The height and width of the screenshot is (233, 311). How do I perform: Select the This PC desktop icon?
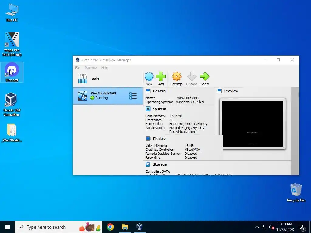click(12, 12)
